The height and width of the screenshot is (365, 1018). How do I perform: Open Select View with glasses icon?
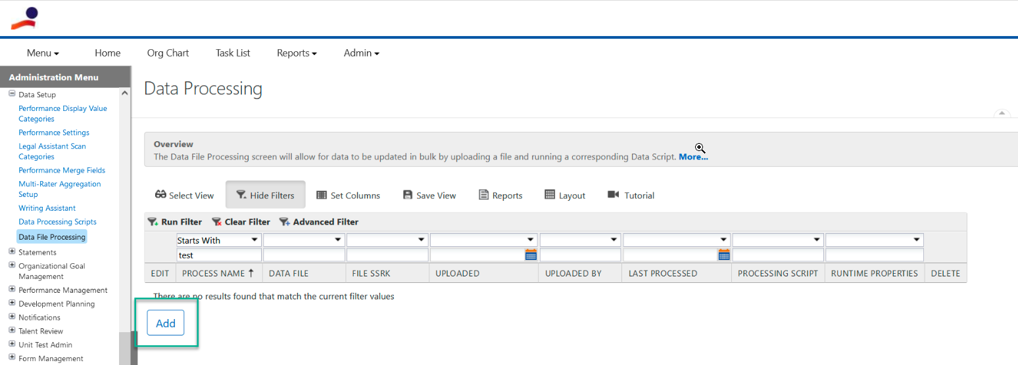[x=160, y=195]
